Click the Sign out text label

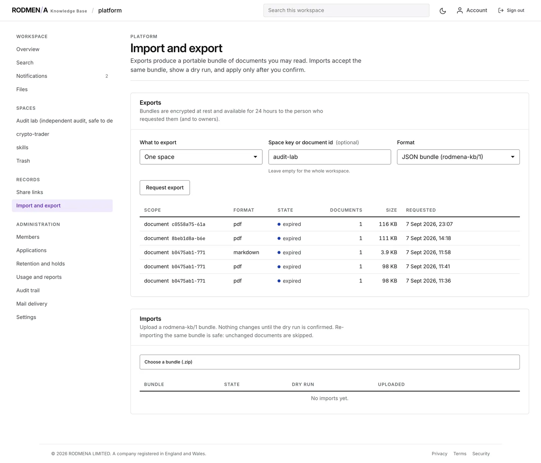tap(515, 10)
